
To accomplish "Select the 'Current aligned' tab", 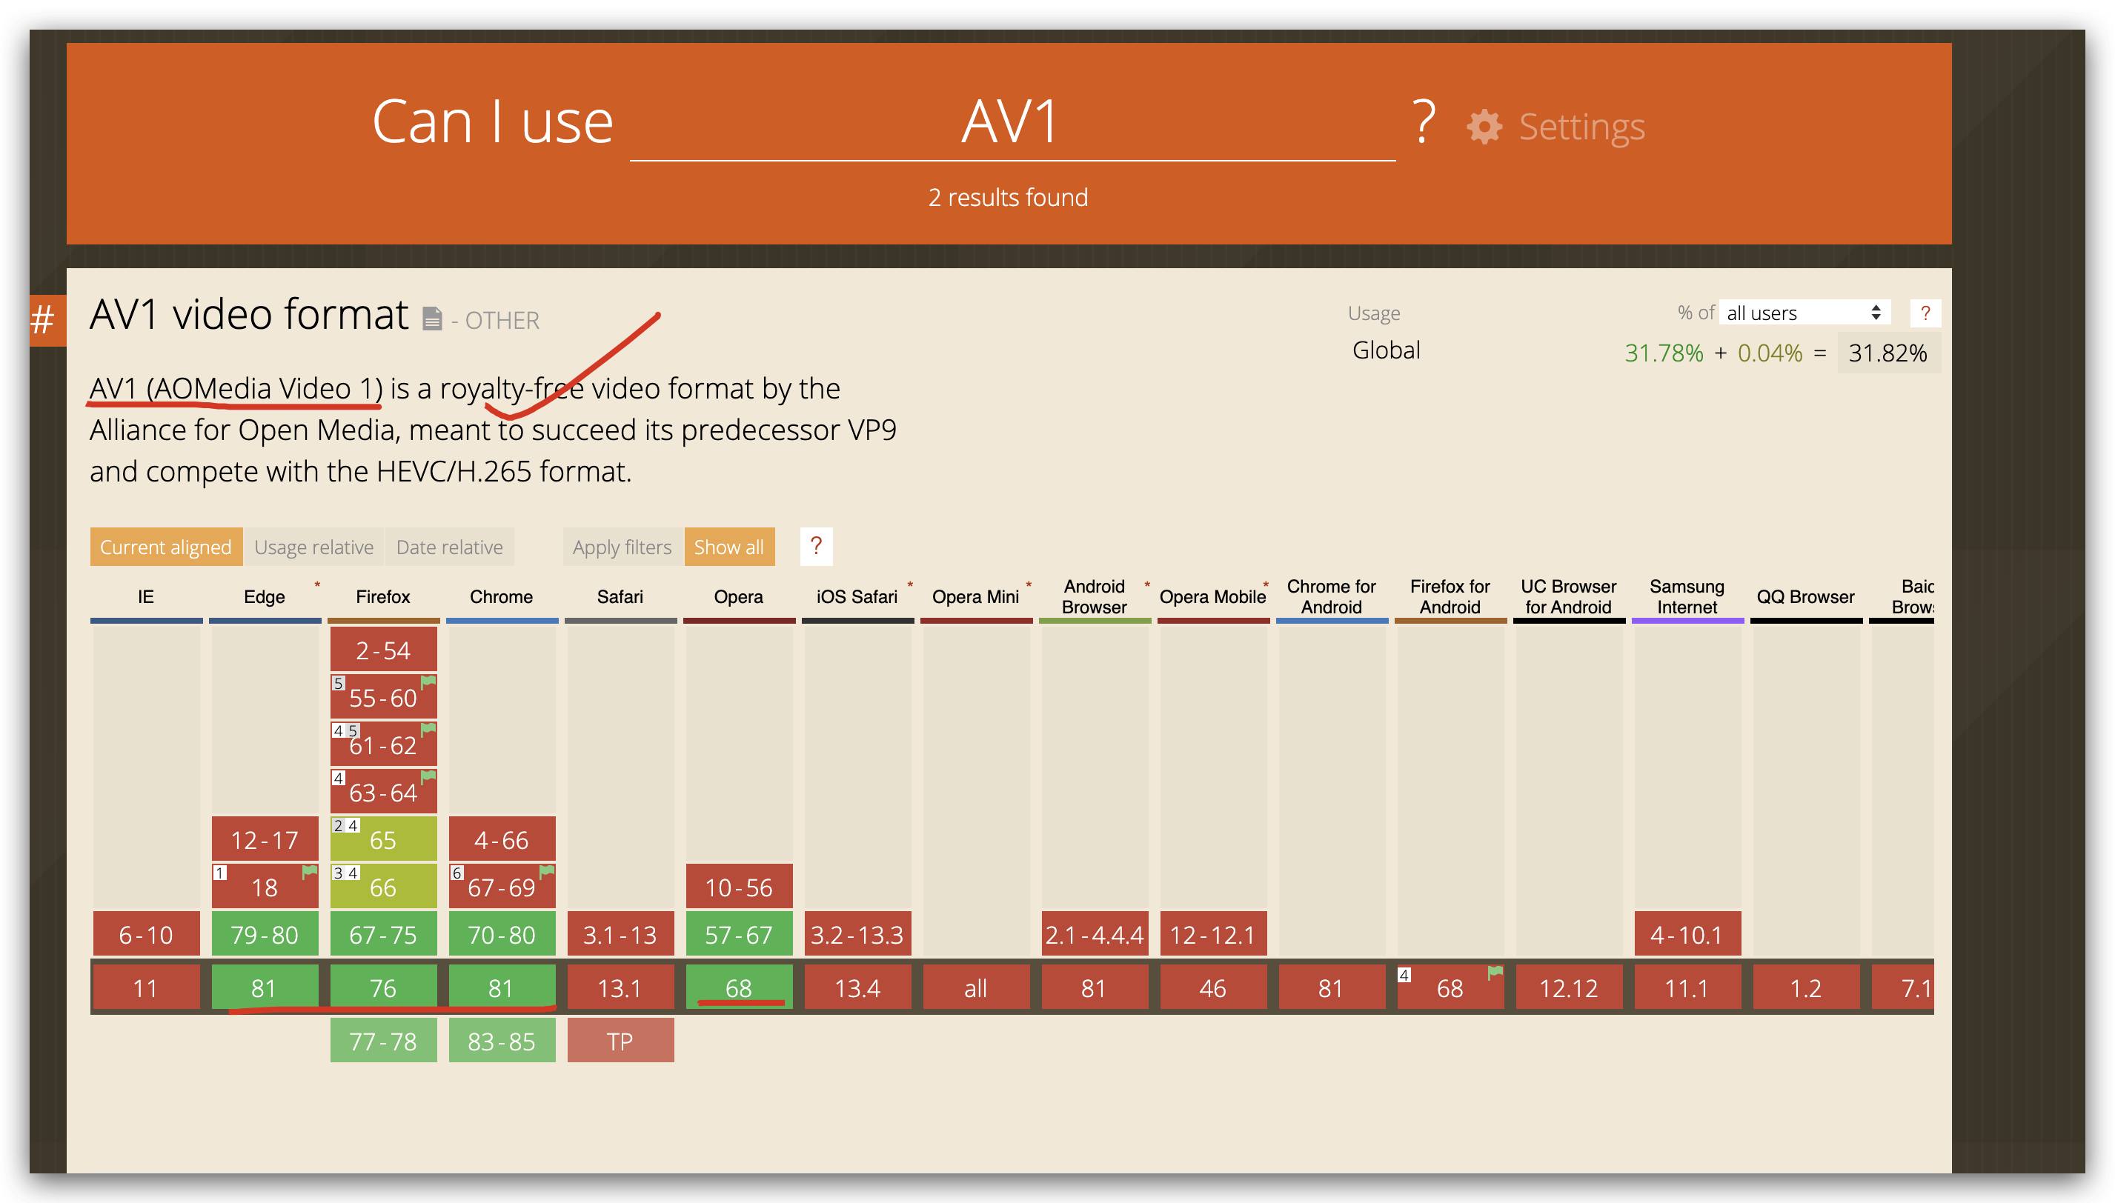I will coord(165,547).
